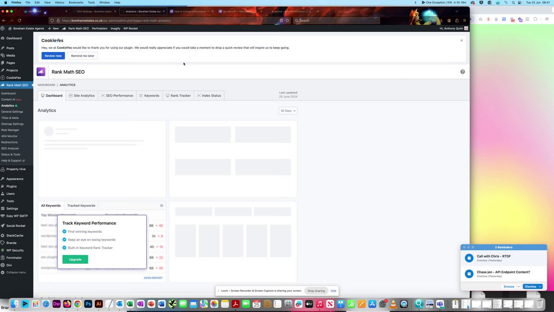554x312 pixels.
Task: Click the Social Rocket icon in sidebar
Action: pyautogui.click(x=3, y=226)
